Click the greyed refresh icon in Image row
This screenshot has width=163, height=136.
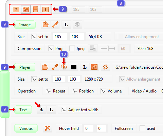pyautogui.click(x=77, y=24)
